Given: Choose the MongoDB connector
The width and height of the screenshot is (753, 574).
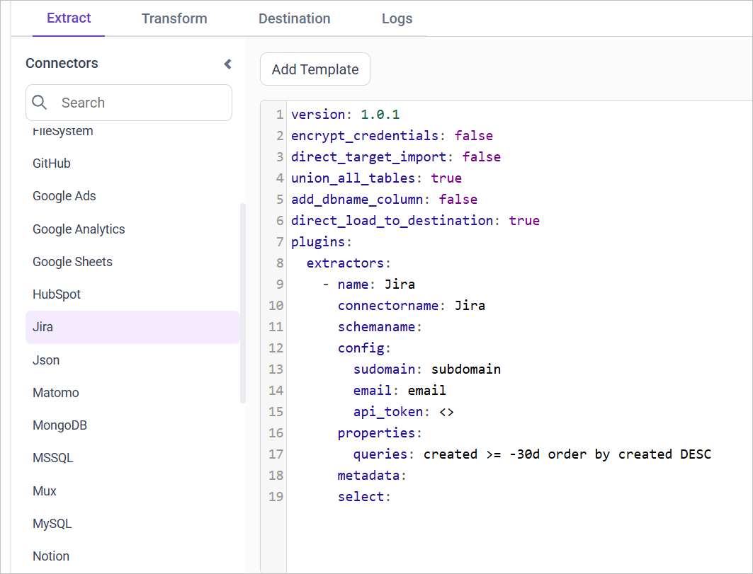Looking at the screenshot, I should pyautogui.click(x=60, y=425).
